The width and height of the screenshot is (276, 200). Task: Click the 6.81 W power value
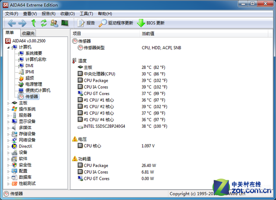[147, 172]
